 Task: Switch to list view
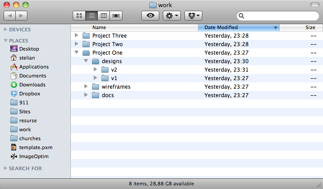coord(92,16)
